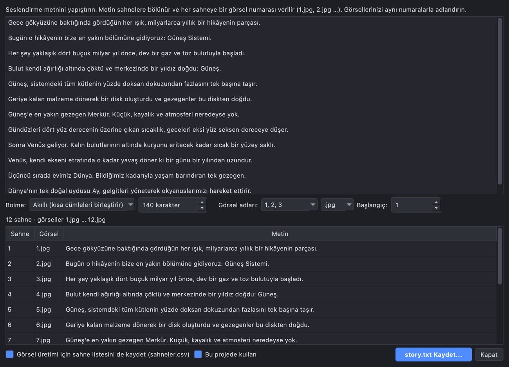The image size is (509, 367).
Task: Click the Sahne column header
Action: coord(20,234)
